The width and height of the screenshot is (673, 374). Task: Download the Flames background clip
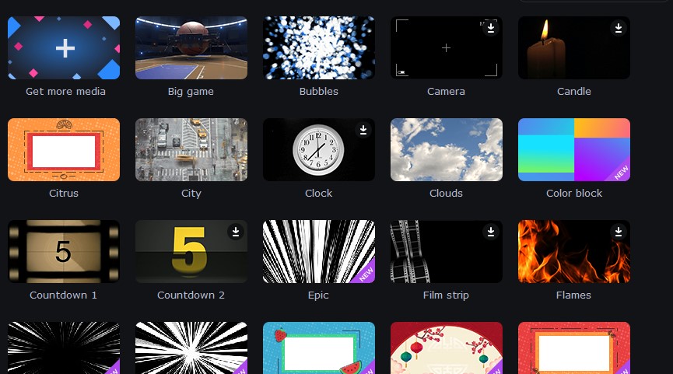pos(618,232)
